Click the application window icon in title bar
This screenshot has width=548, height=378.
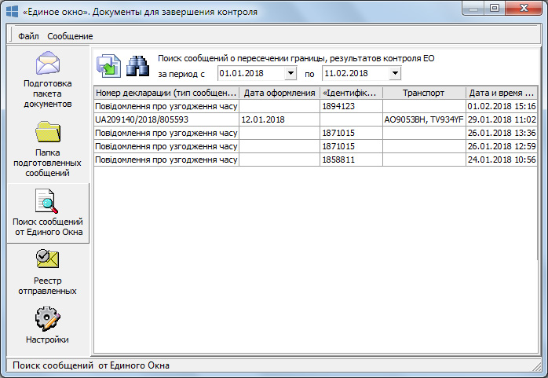coord(13,13)
